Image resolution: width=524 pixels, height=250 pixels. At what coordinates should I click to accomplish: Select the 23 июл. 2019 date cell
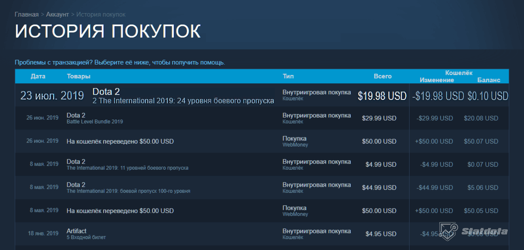[x=52, y=96]
